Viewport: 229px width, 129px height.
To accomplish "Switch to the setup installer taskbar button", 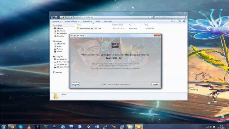I will click(x=138, y=126).
